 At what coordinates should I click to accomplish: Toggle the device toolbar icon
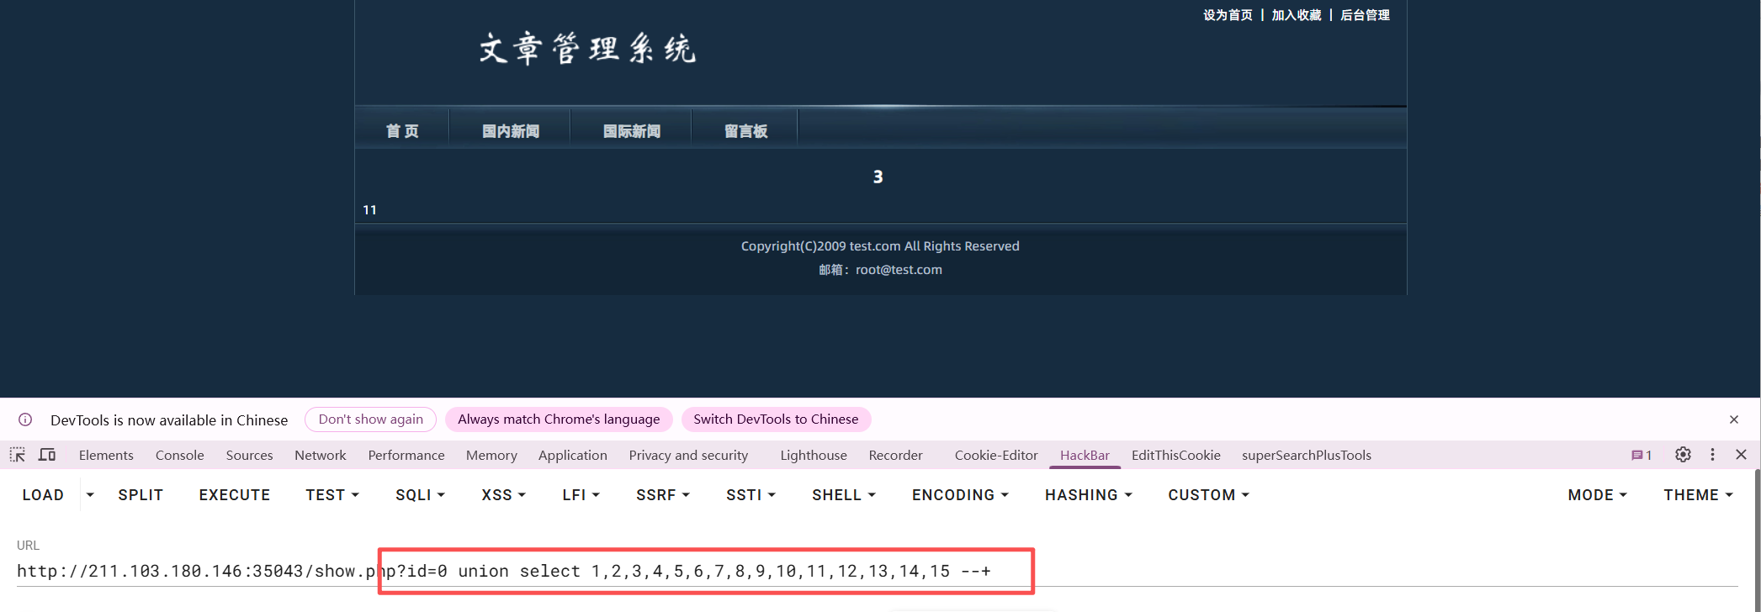47,455
